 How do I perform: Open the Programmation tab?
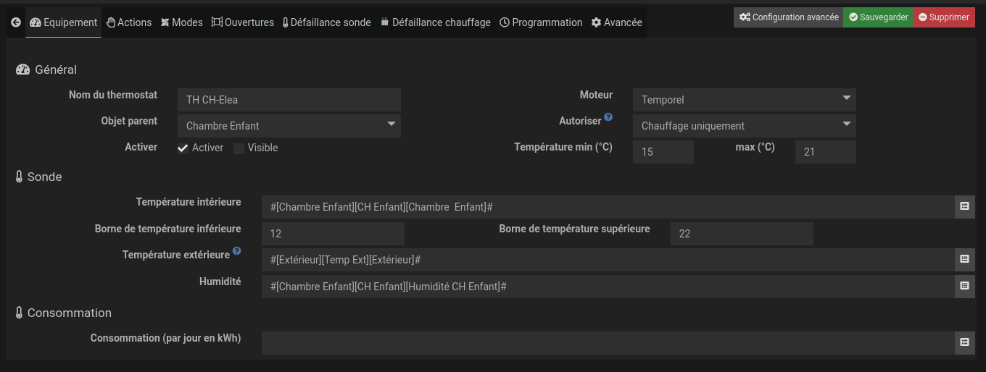541,22
